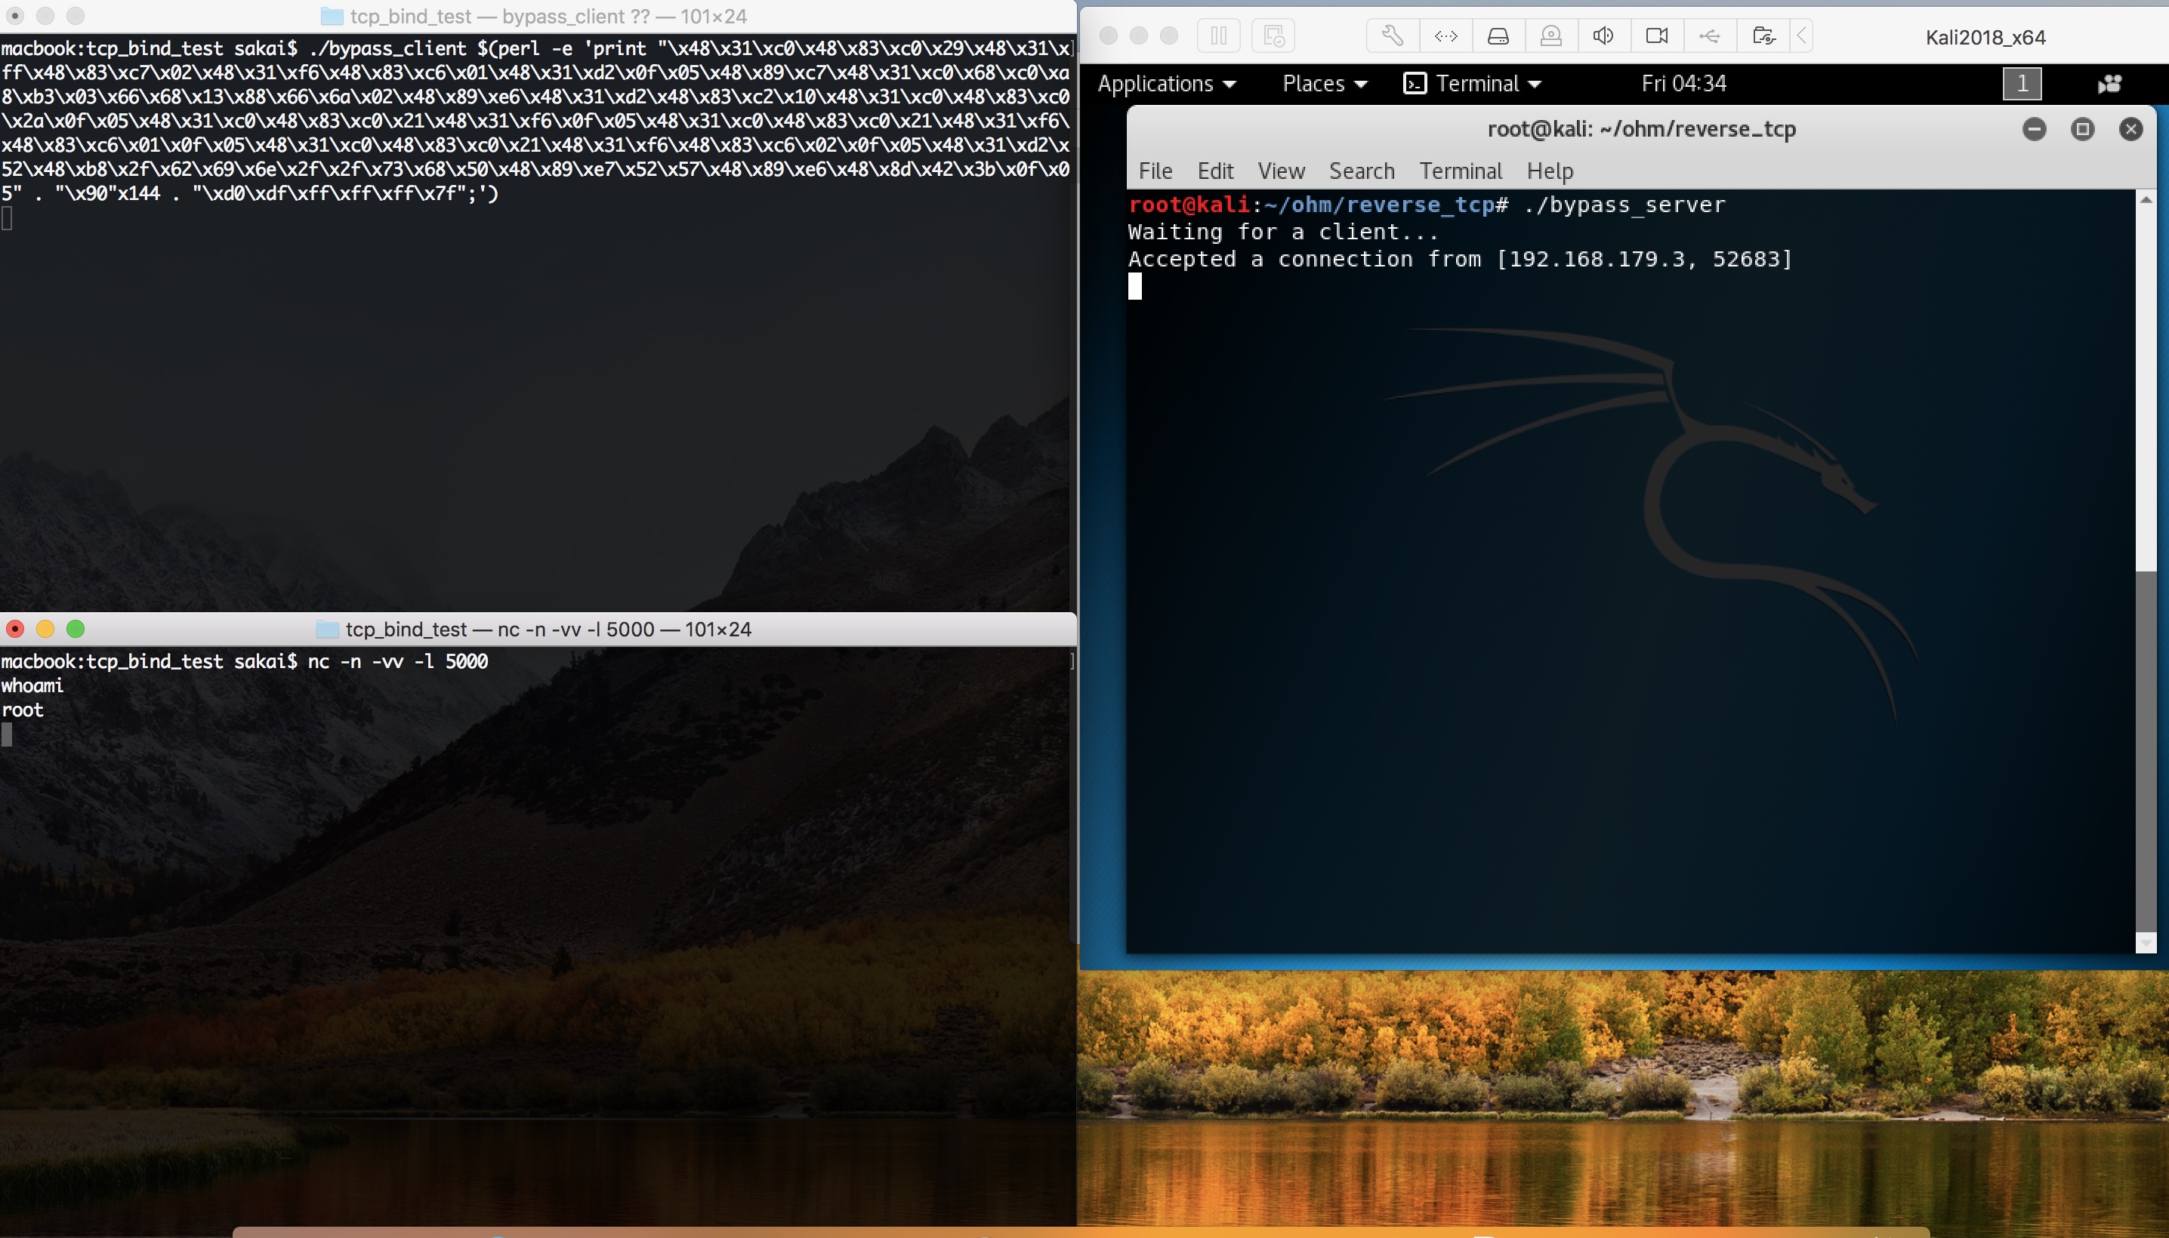The height and width of the screenshot is (1238, 2169).
Task: Click the USB device icon
Action: pyautogui.click(x=1710, y=35)
